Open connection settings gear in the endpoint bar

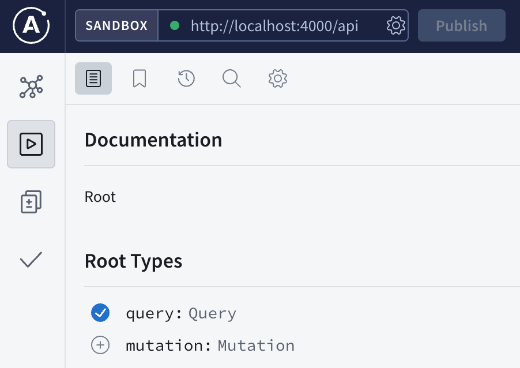[x=396, y=26]
